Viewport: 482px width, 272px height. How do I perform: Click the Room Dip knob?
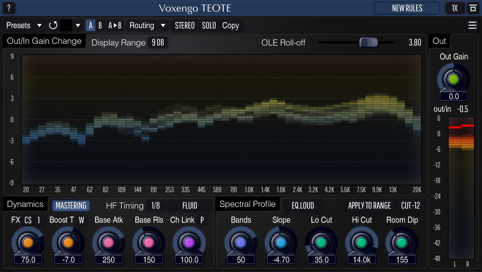point(402,243)
